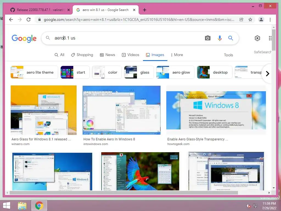
Task: Click the Google logo
Action: coord(24,38)
